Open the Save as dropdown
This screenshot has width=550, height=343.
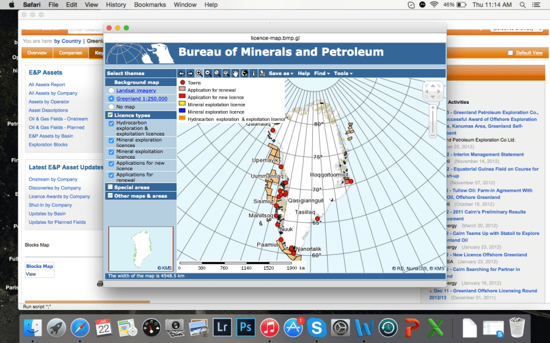tap(281, 73)
